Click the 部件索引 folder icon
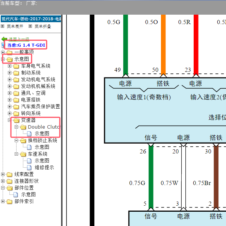This screenshot has width=226, height=226. coord(9,202)
